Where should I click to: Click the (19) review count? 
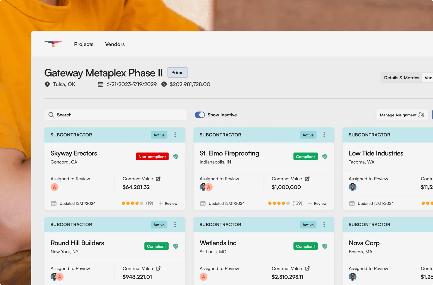pyautogui.click(x=150, y=203)
